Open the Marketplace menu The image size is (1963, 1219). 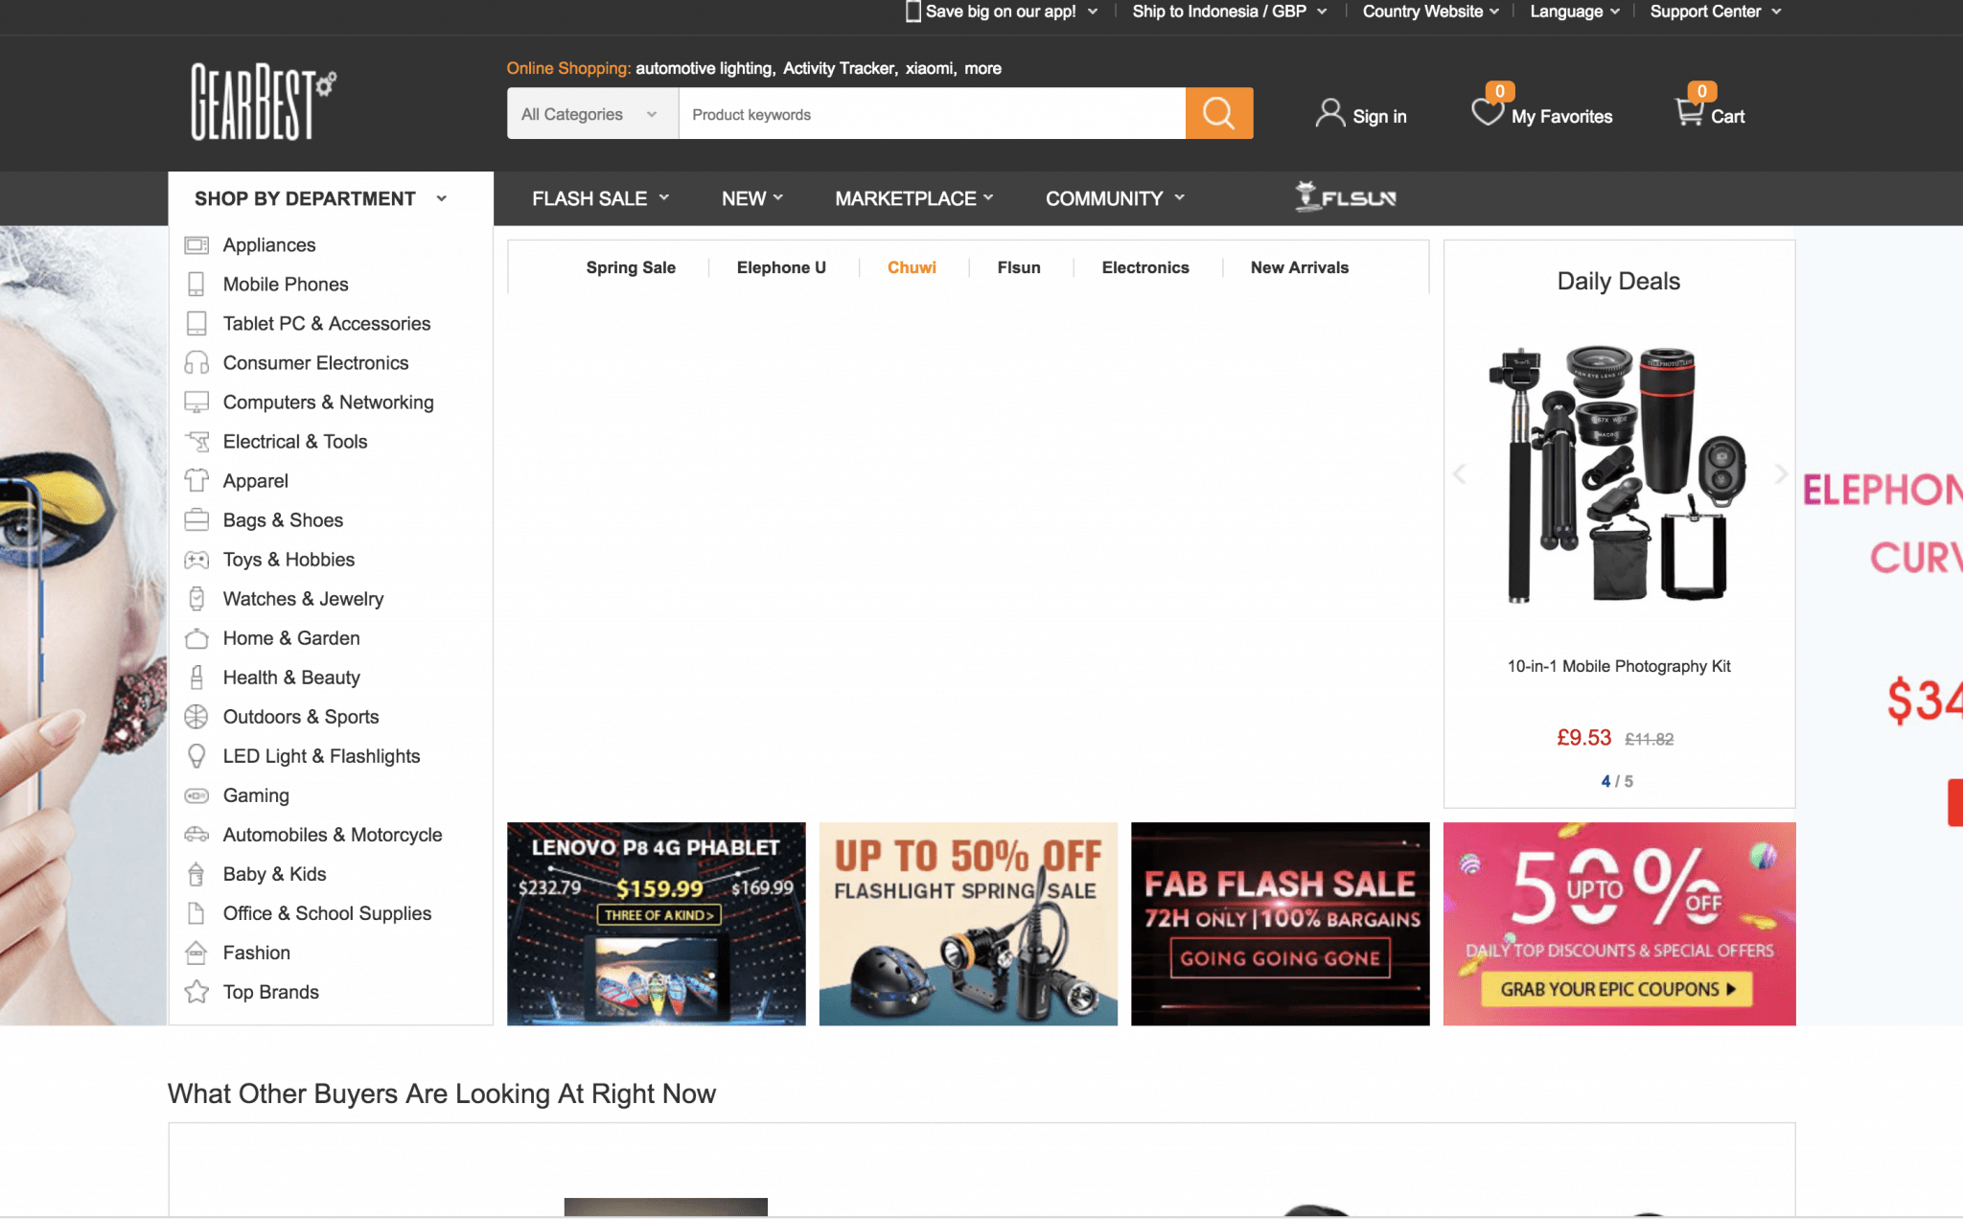coord(914,198)
